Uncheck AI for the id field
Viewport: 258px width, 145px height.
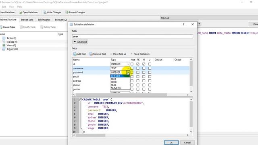pyautogui.click(x=144, y=64)
